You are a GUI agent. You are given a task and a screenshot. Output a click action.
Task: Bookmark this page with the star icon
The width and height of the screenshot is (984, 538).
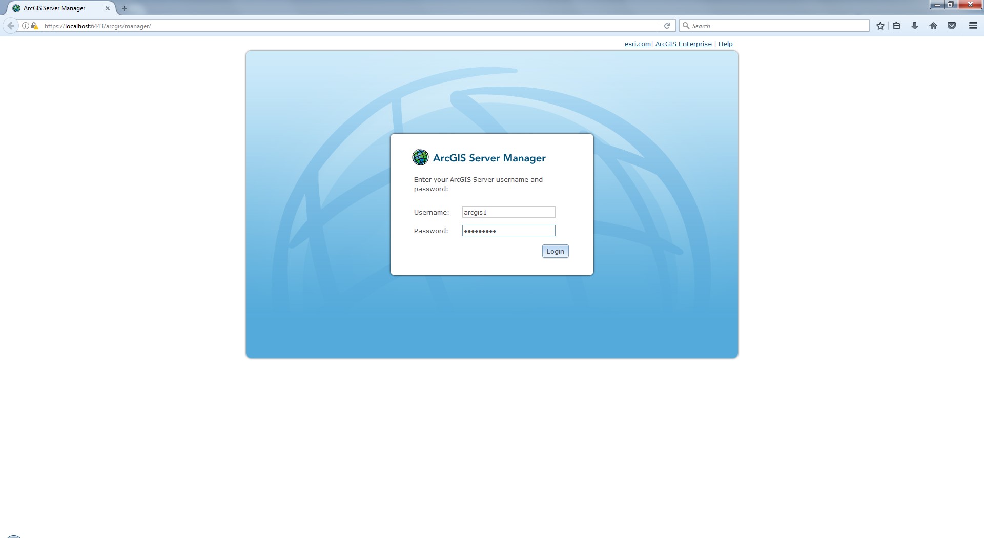[x=880, y=26]
